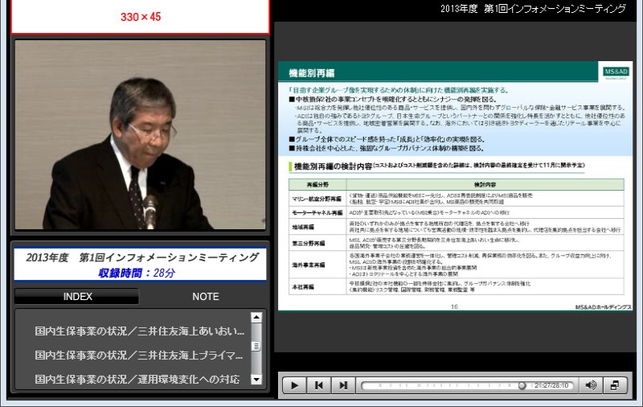Click the index list up arrow
The height and width of the screenshot is (407, 643).
[256, 317]
